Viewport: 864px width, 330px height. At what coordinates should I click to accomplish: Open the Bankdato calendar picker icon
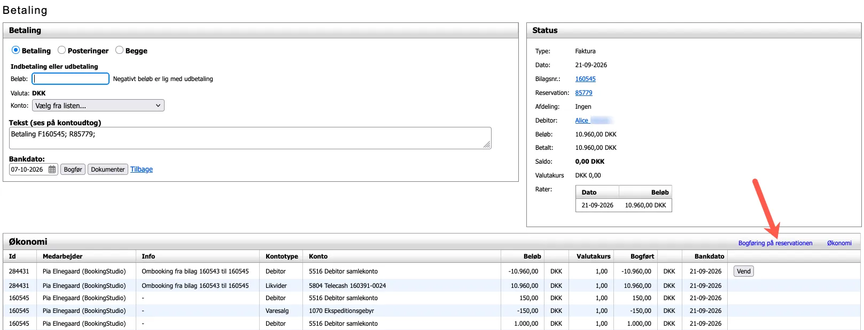pos(52,170)
